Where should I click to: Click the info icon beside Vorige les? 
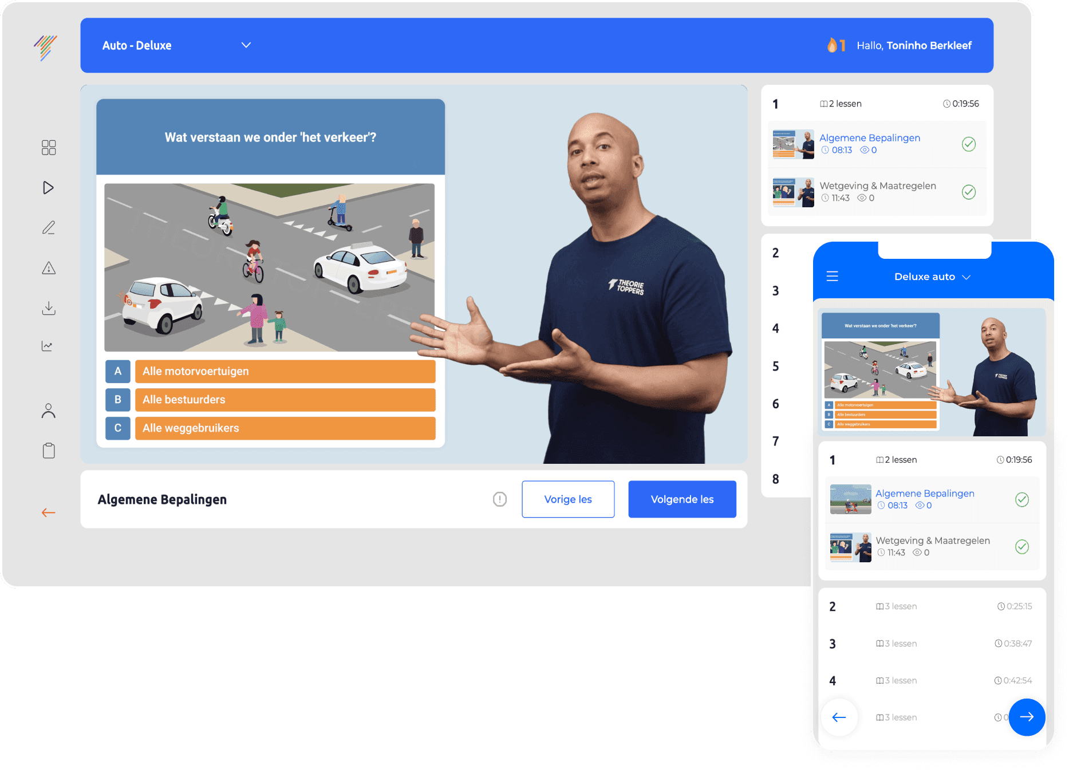[499, 499]
